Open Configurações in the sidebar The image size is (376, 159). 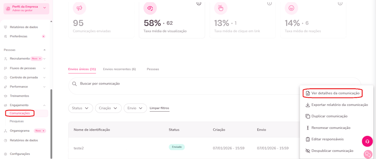point(20,154)
